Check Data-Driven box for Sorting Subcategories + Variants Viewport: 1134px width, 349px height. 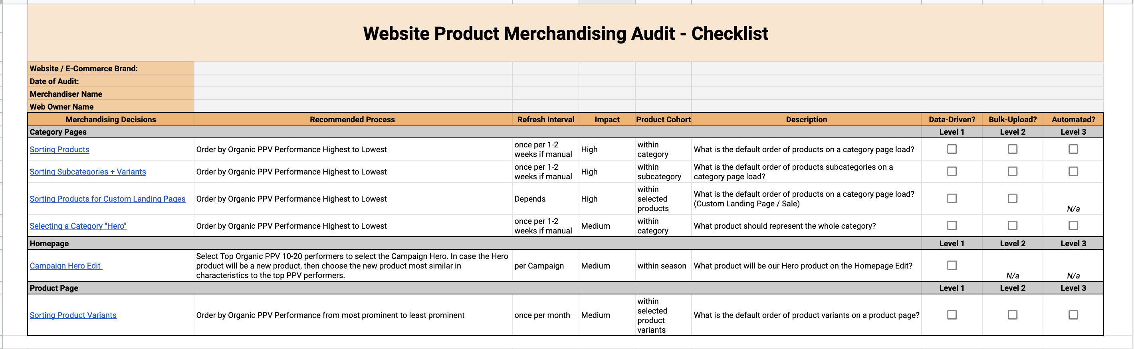(x=952, y=171)
